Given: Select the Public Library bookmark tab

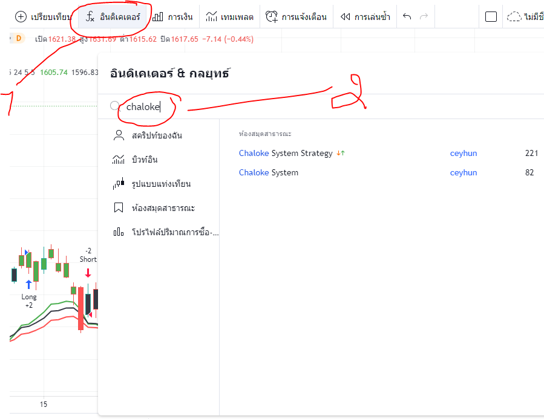Looking at the screenshot, I should (159, 208).
